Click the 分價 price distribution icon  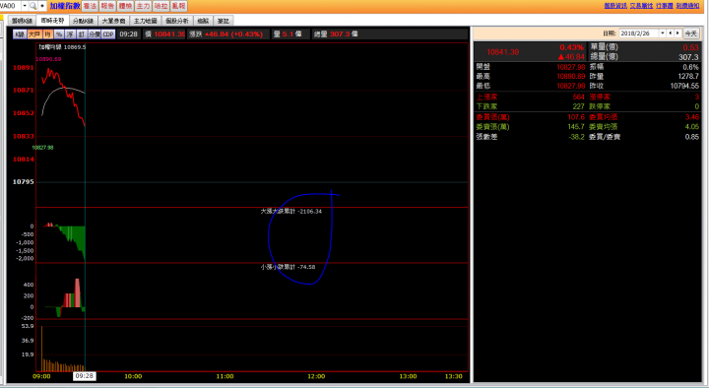95,34
